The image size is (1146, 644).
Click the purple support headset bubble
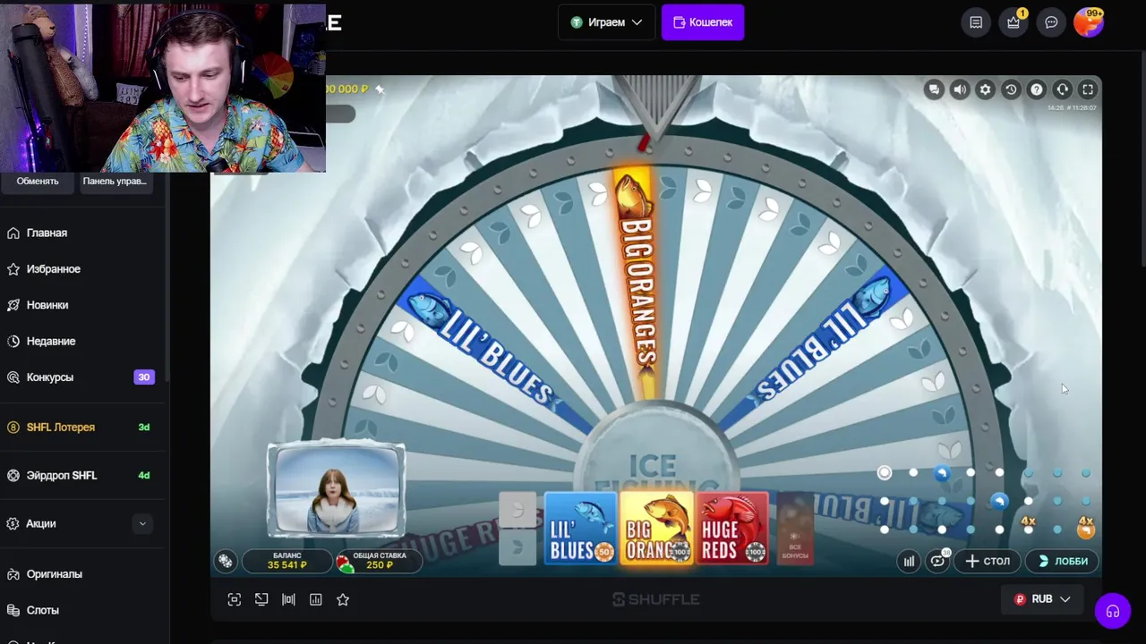tap(1113, 612)
